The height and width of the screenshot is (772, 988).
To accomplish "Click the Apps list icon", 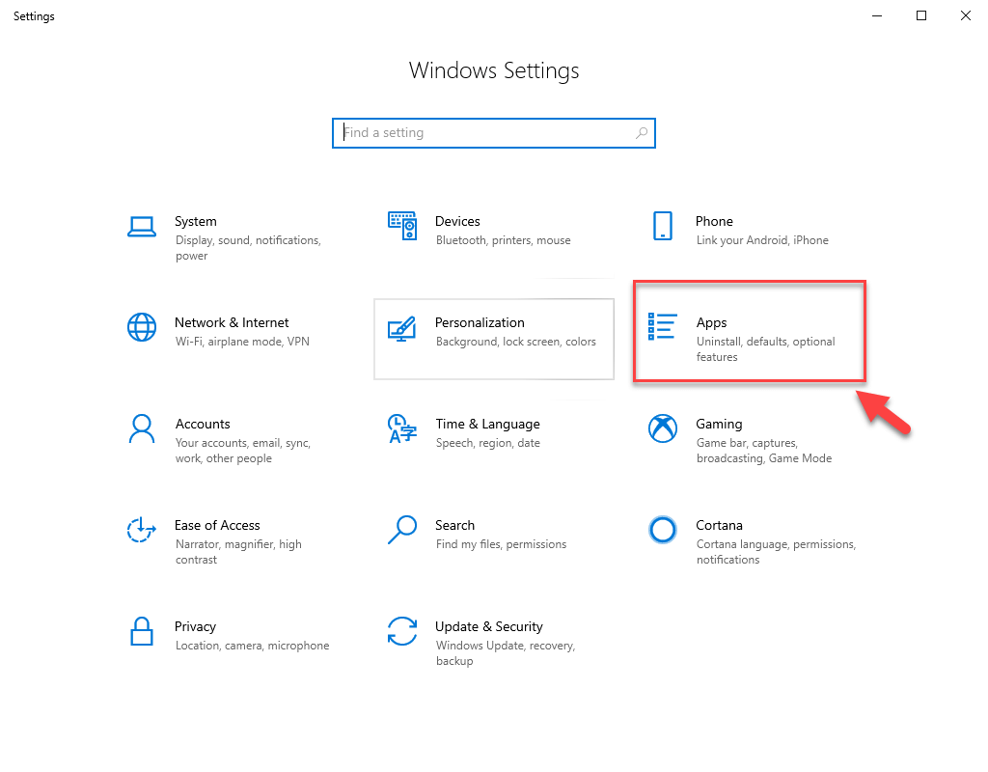I will [x=662, y=326].
